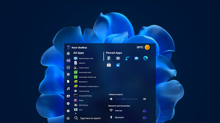Expand the app list with the arrow
The image size is (220, 123).
(x=76, y=113)
